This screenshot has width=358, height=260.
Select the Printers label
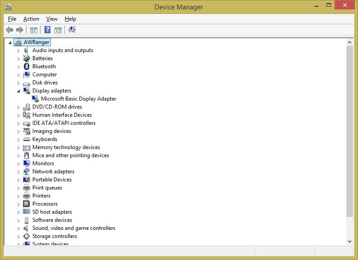click(x=41, y=196)
